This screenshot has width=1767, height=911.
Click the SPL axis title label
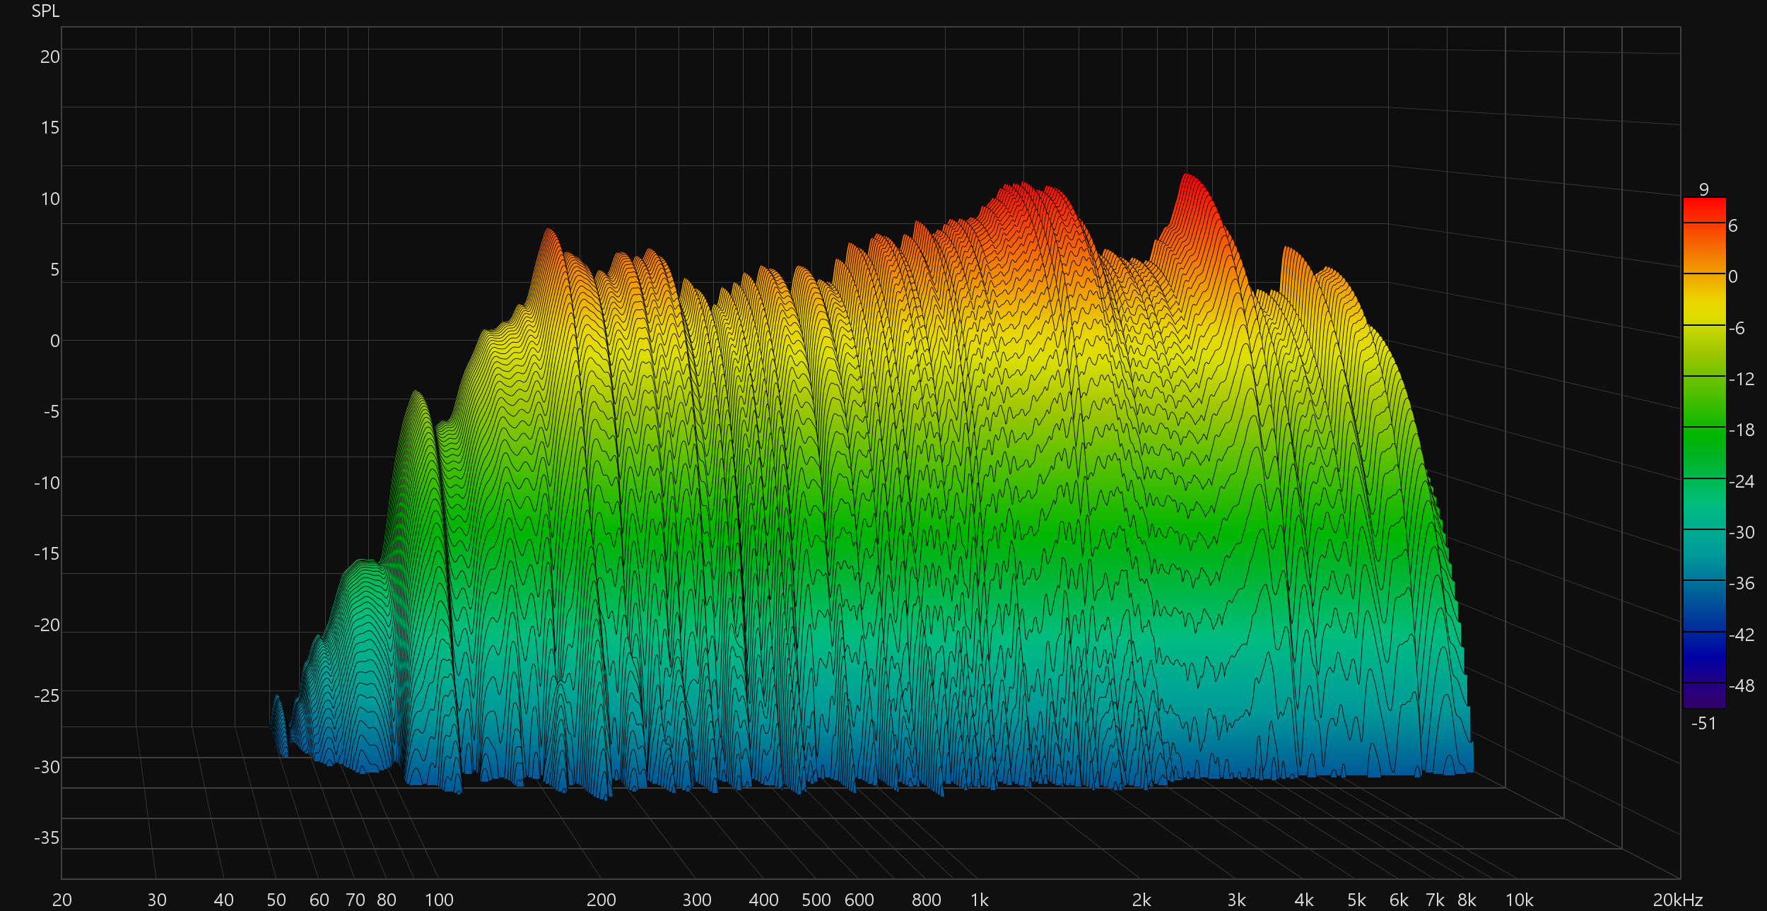coord(45,11)
